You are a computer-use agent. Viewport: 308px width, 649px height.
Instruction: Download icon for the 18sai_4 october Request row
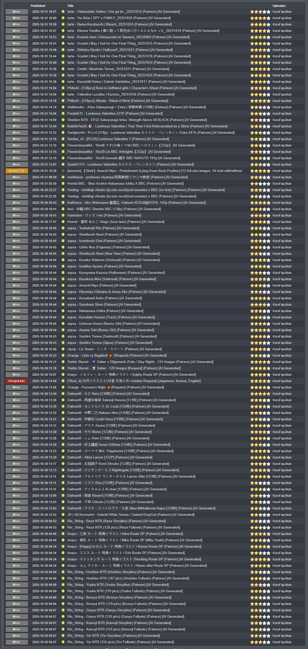click(63, 381)
